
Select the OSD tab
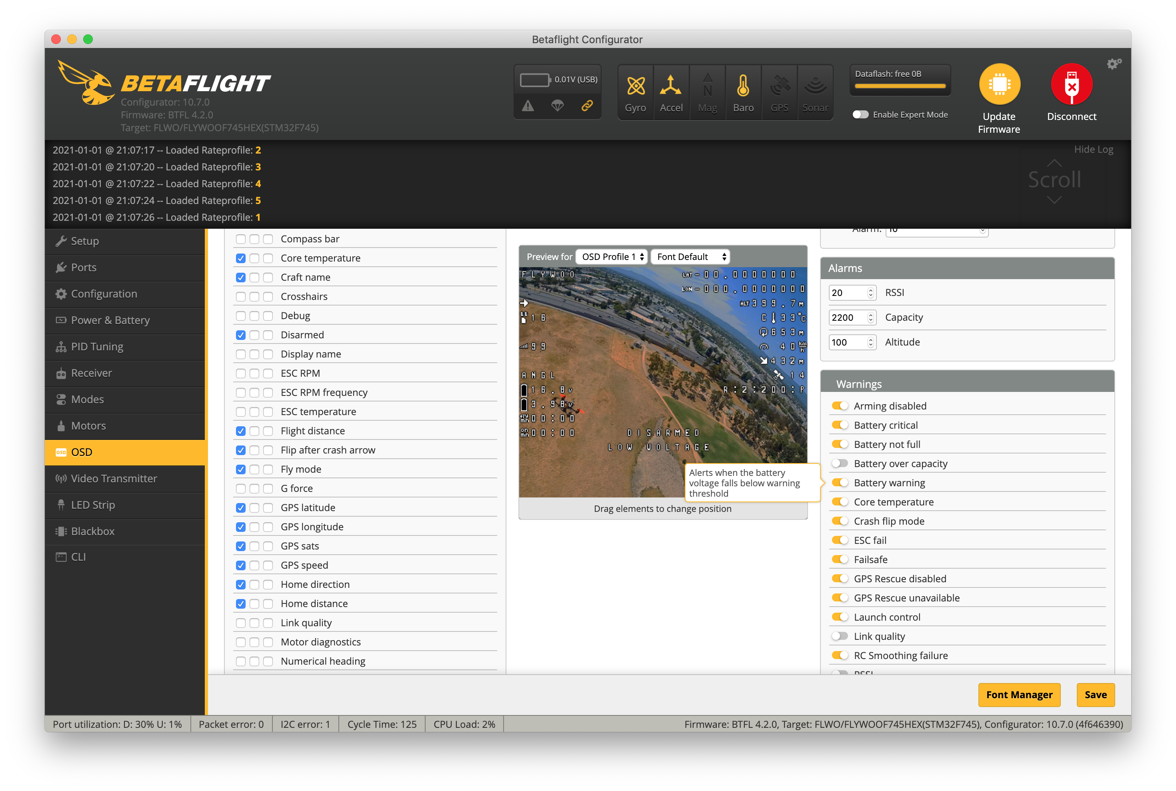(x=125, y=452)
